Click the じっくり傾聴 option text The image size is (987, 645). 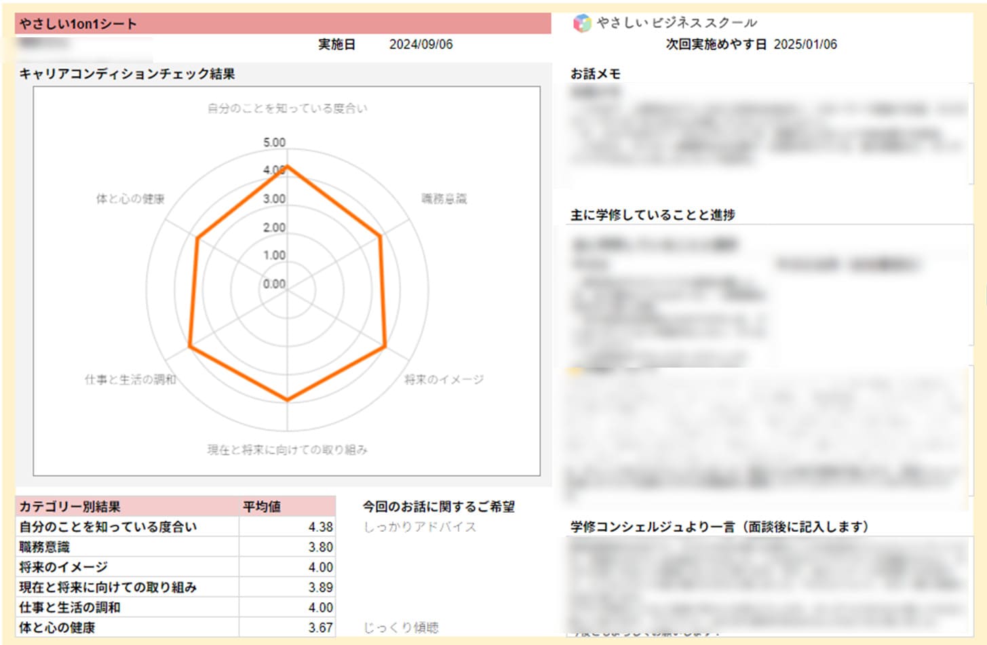click(x=401, y=628)
